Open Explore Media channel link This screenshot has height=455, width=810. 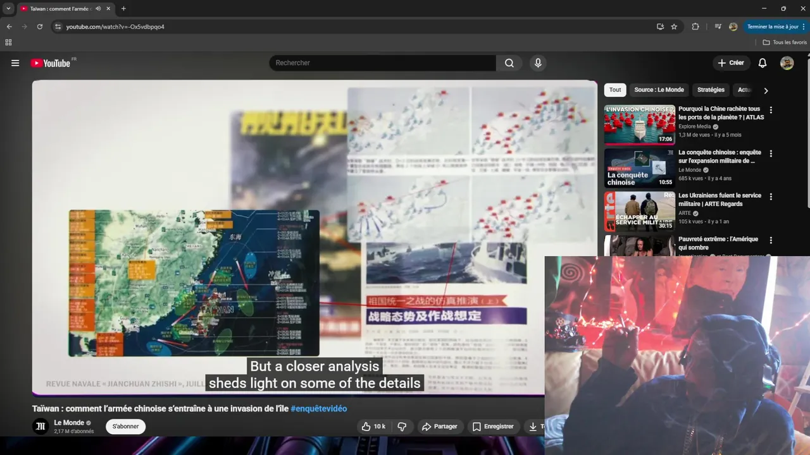pyautogui.click(x=694, y=126)
